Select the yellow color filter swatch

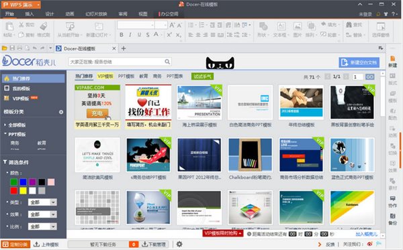tap(23, 190)
